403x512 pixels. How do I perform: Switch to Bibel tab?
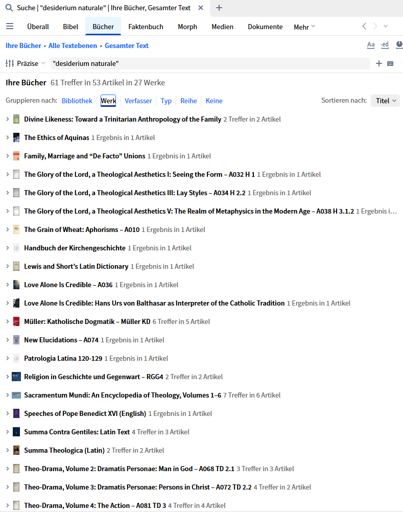coord(70,27)
